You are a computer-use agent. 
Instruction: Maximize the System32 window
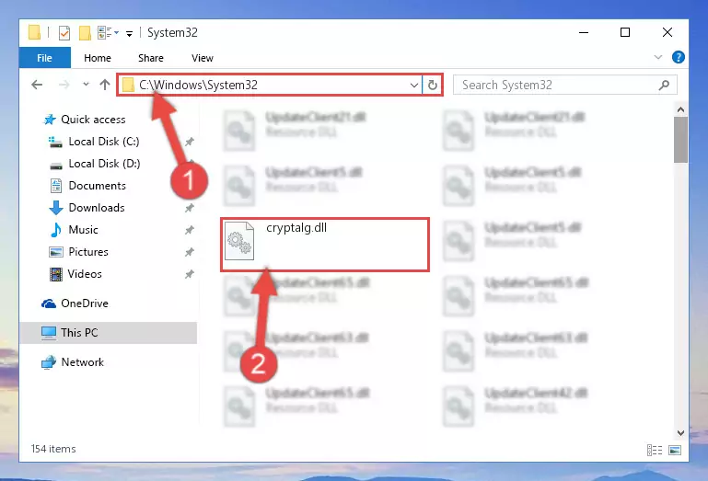pyautogui.click(x=625, y=32)
